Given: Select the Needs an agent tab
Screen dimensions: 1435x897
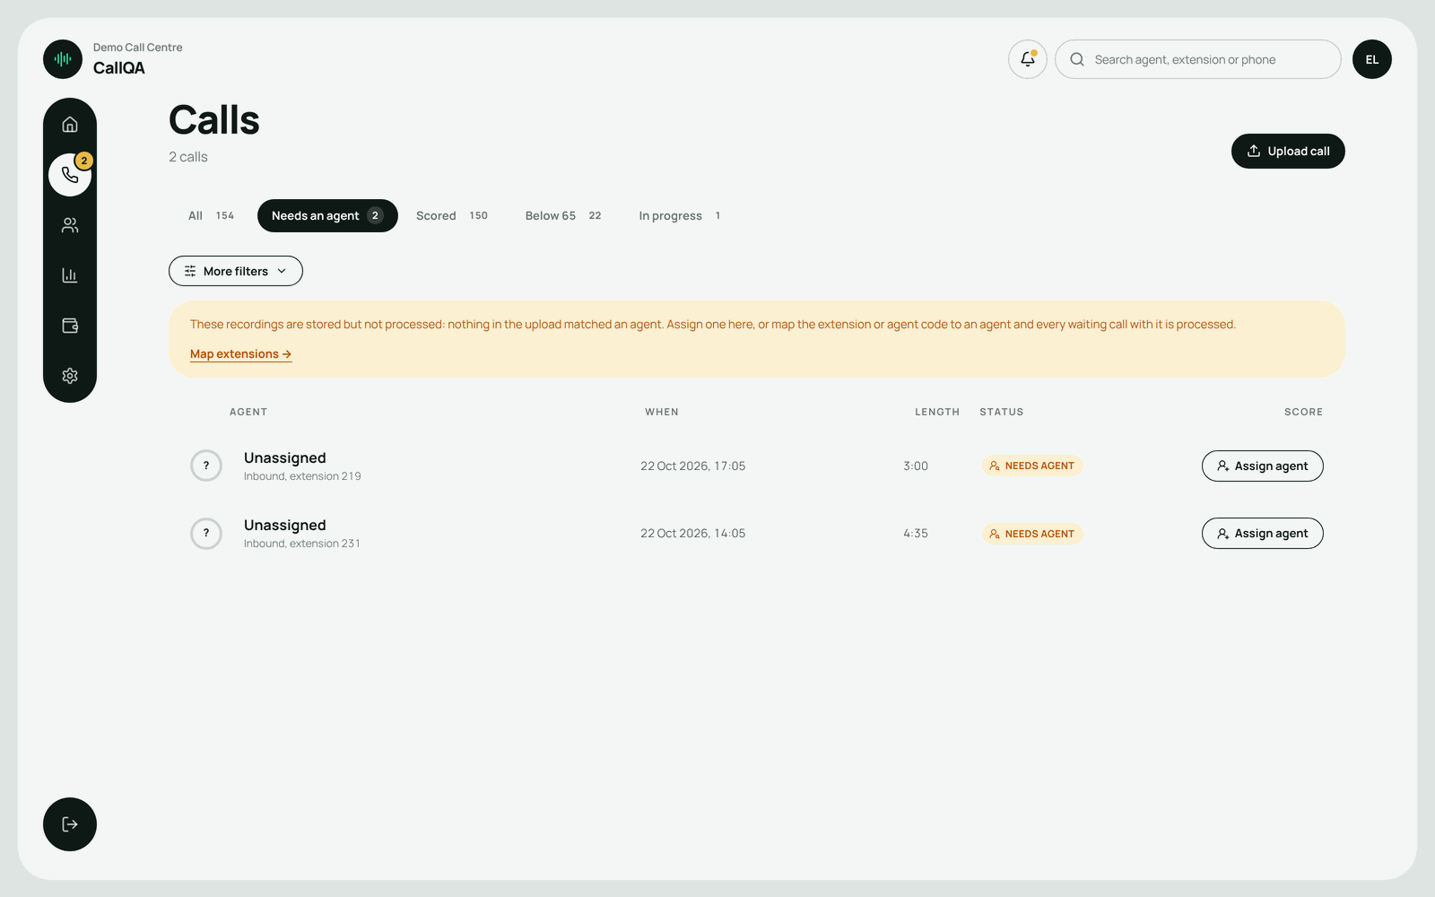Looking at the screenshot, I should point(327,215).
